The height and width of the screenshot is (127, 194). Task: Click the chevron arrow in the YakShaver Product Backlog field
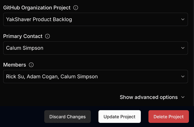point(183,19)
